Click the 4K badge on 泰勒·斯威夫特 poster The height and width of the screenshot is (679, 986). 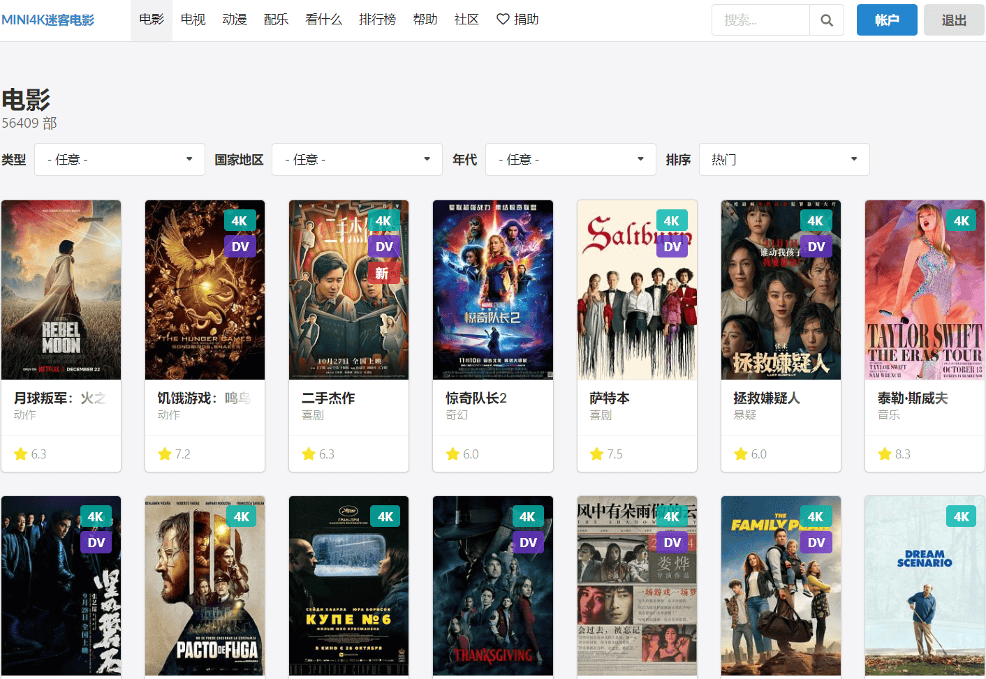(962, 221)
